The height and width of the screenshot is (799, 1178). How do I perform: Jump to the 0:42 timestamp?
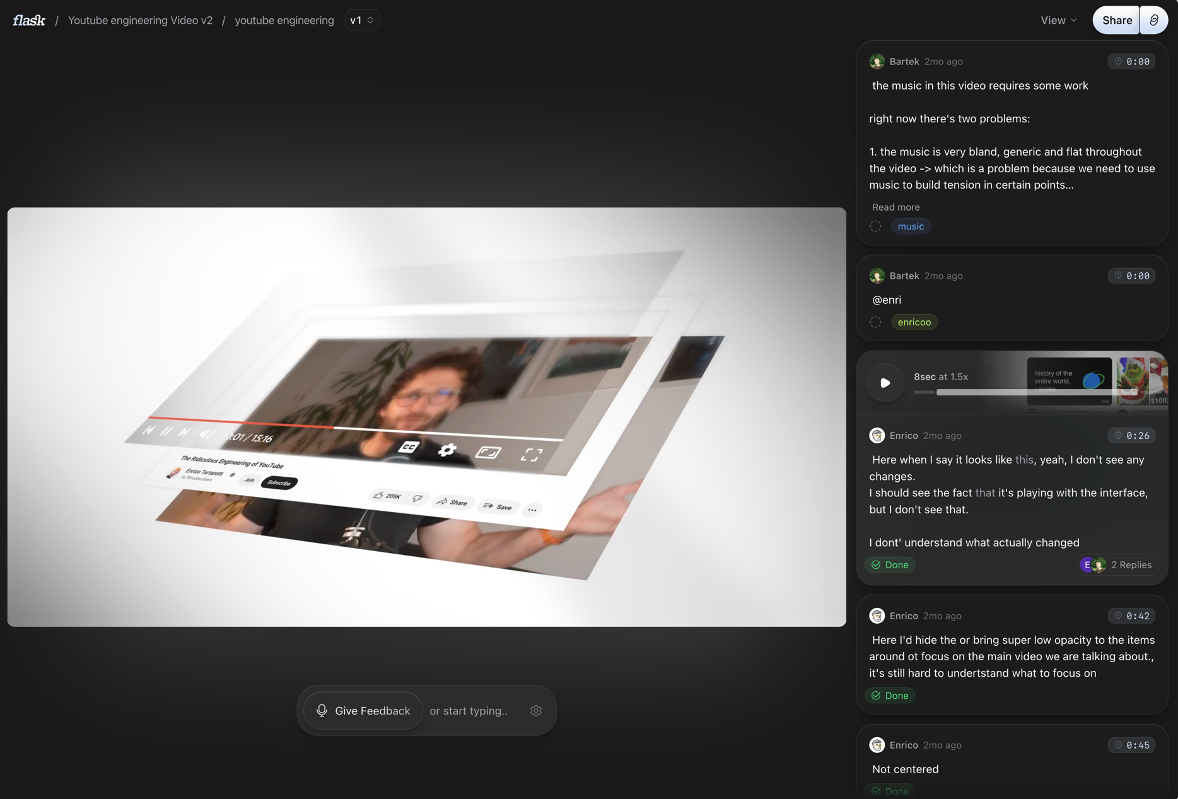(1131, 615)
